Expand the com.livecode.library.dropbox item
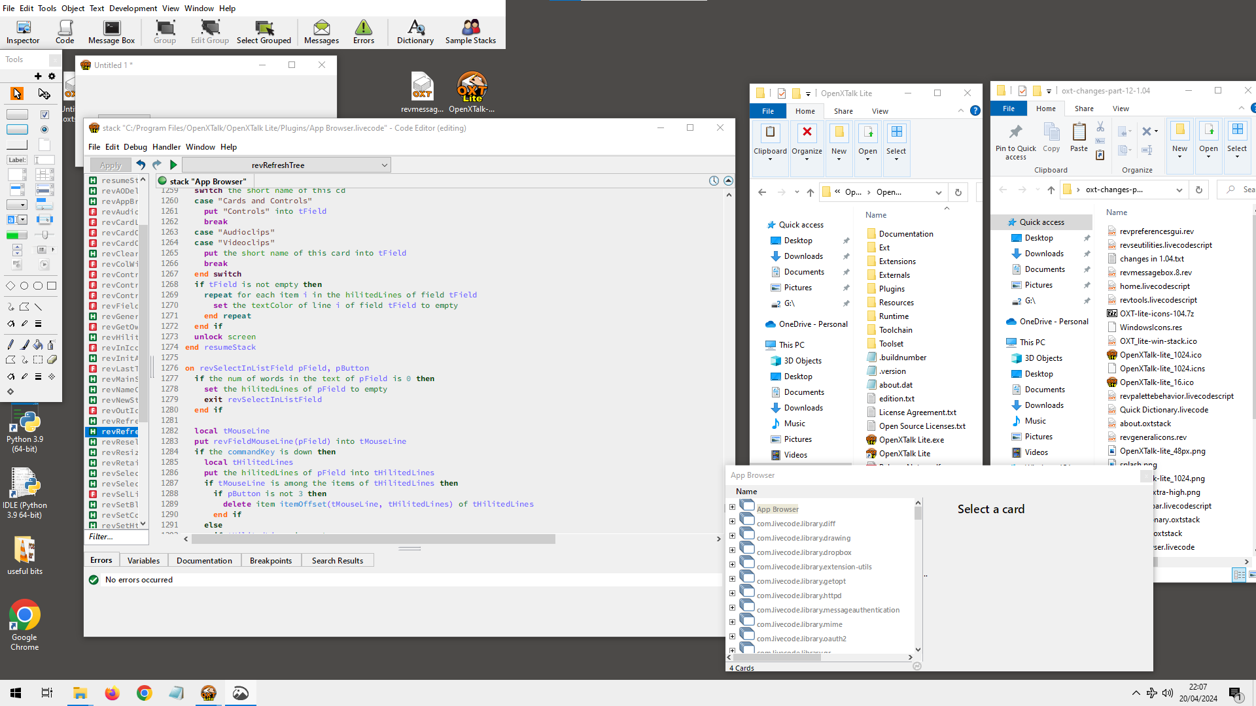Viewport: 1256px width, 706px height. [731, 551]
